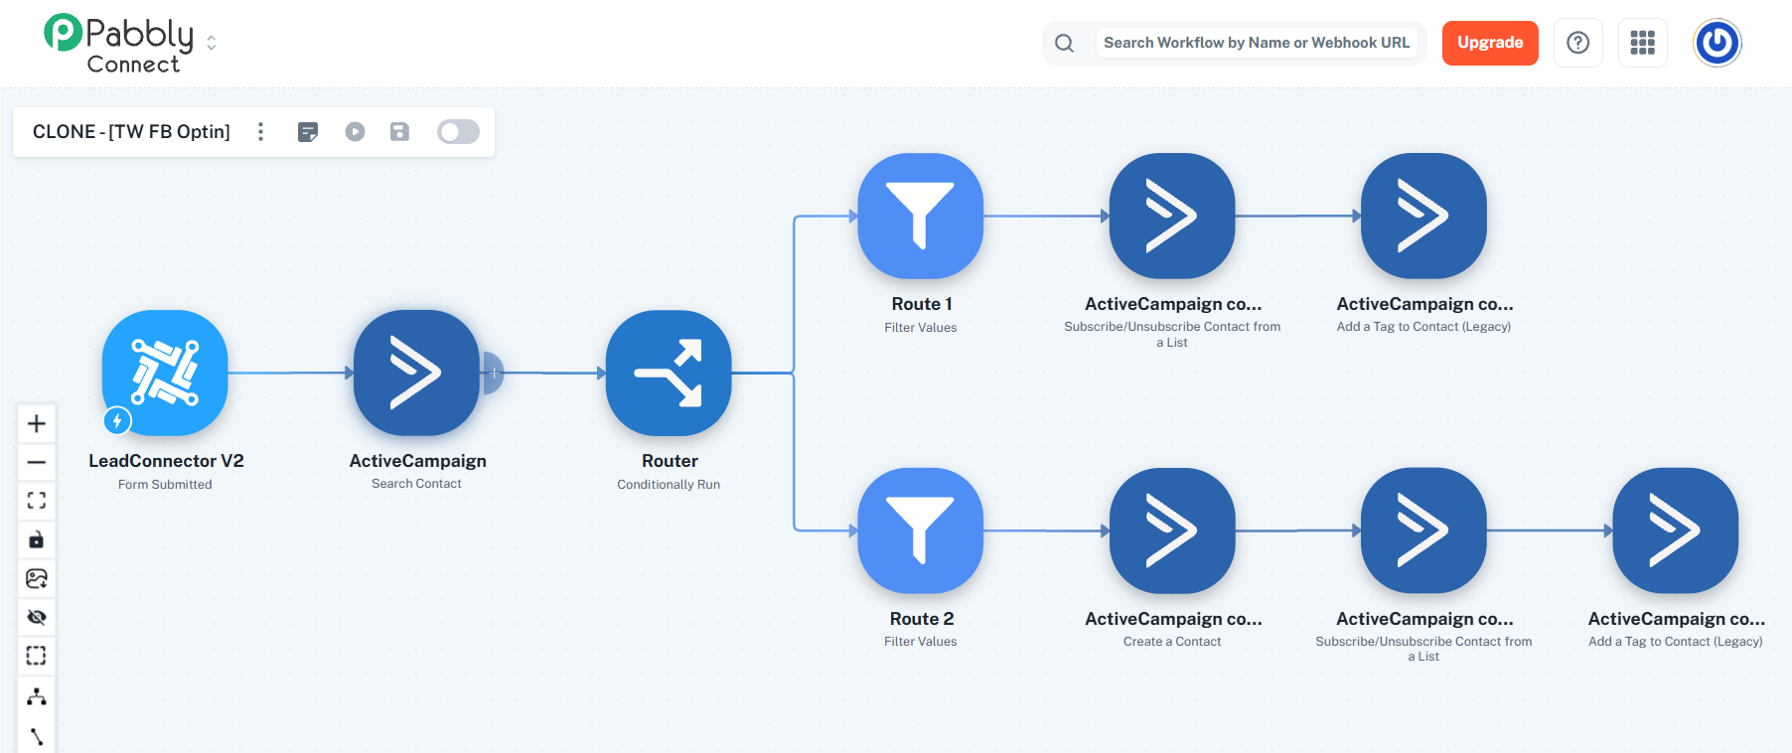Run the workflow with play icon
1792x753 pixels.
(x=355, y=132)
